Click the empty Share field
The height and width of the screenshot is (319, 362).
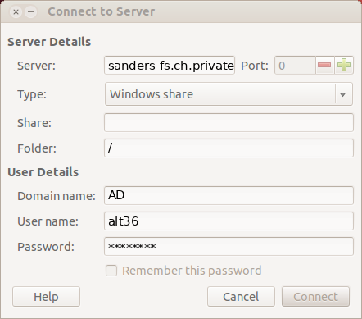229,123
